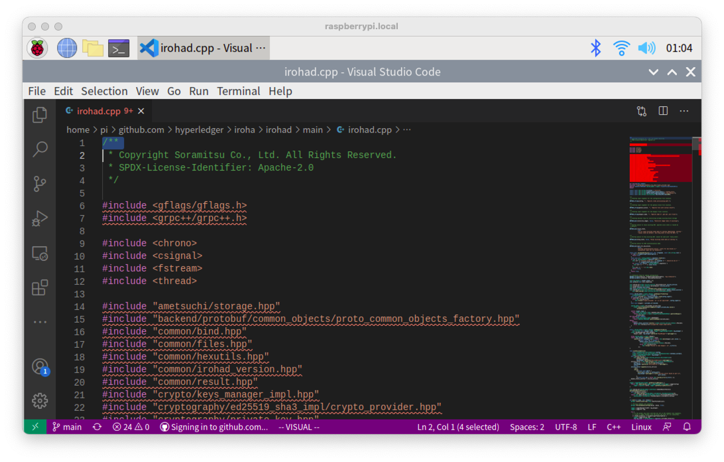The height and width of the screenshot is (462, 724).
Task: Open branch options via the main indicator
Action: tap(66, 427)
